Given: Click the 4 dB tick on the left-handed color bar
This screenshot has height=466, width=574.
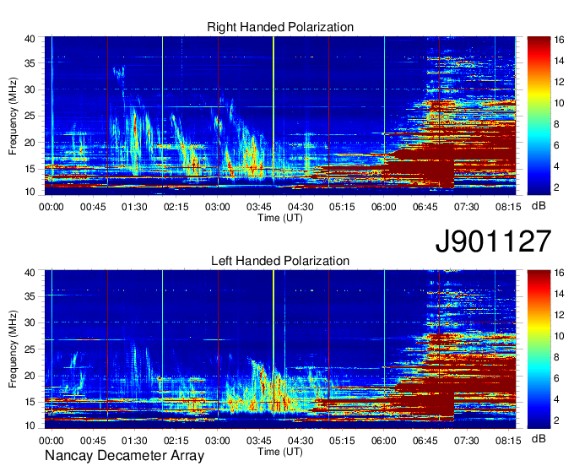Looking at the screenshot, I should [x=557, y=399].
